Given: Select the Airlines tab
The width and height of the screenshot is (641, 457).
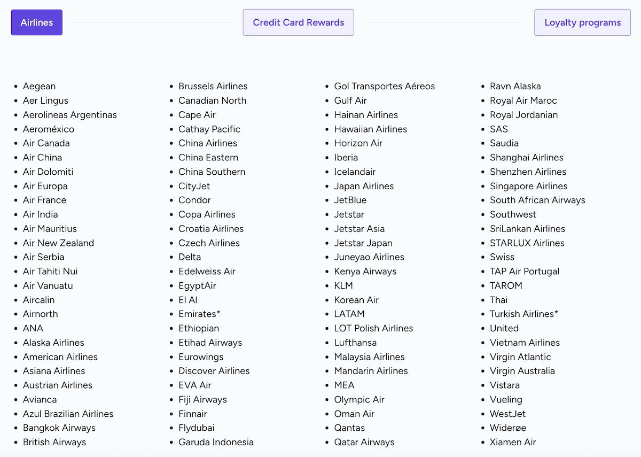Looking at the screenshot, I should tap(37, 22).
